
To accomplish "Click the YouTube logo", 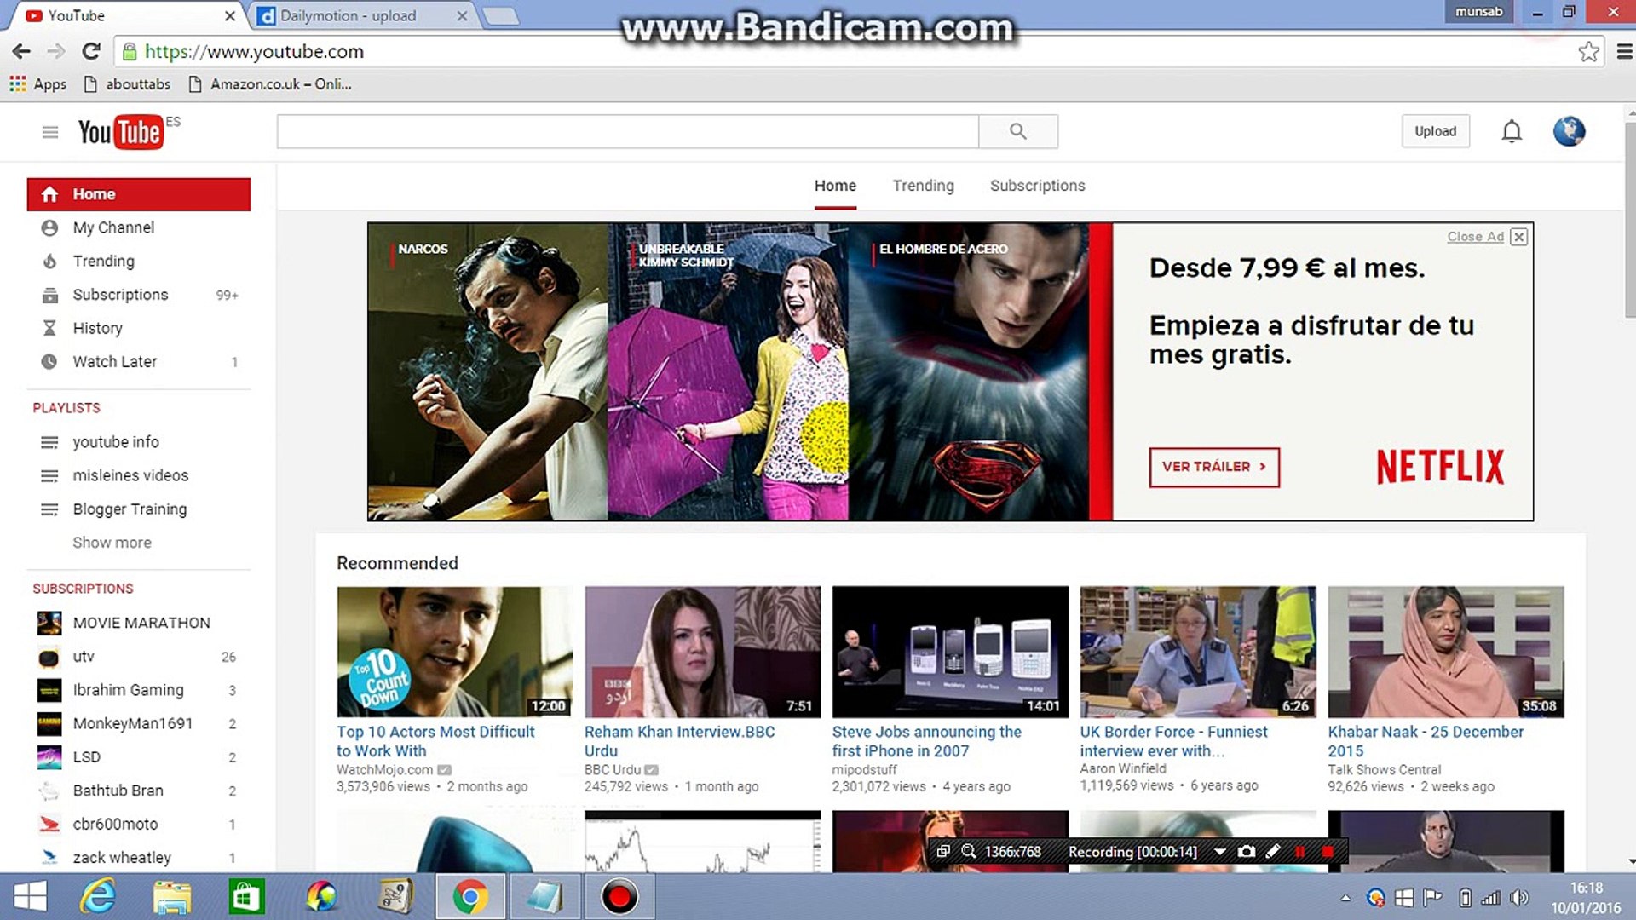I will tap(120, 132).
